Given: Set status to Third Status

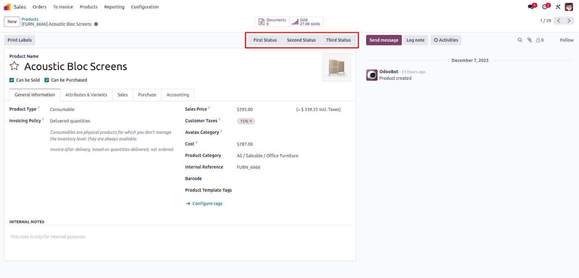Looking at the screenshot, I should [x=338, y=40].
